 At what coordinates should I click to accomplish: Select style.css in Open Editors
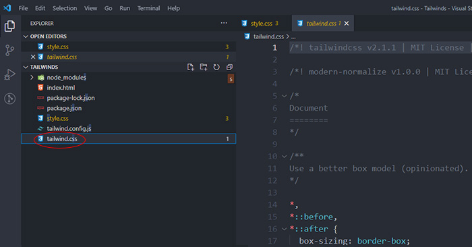[129, 47]
